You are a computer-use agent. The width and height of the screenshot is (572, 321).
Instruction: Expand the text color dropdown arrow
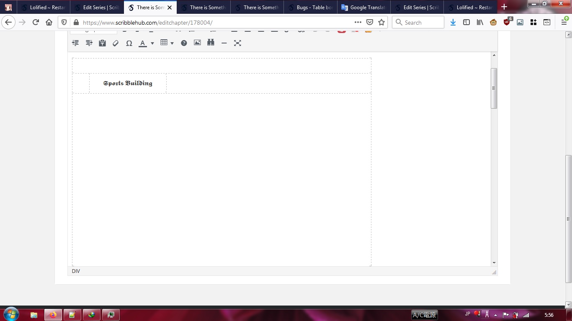(152, 43)
